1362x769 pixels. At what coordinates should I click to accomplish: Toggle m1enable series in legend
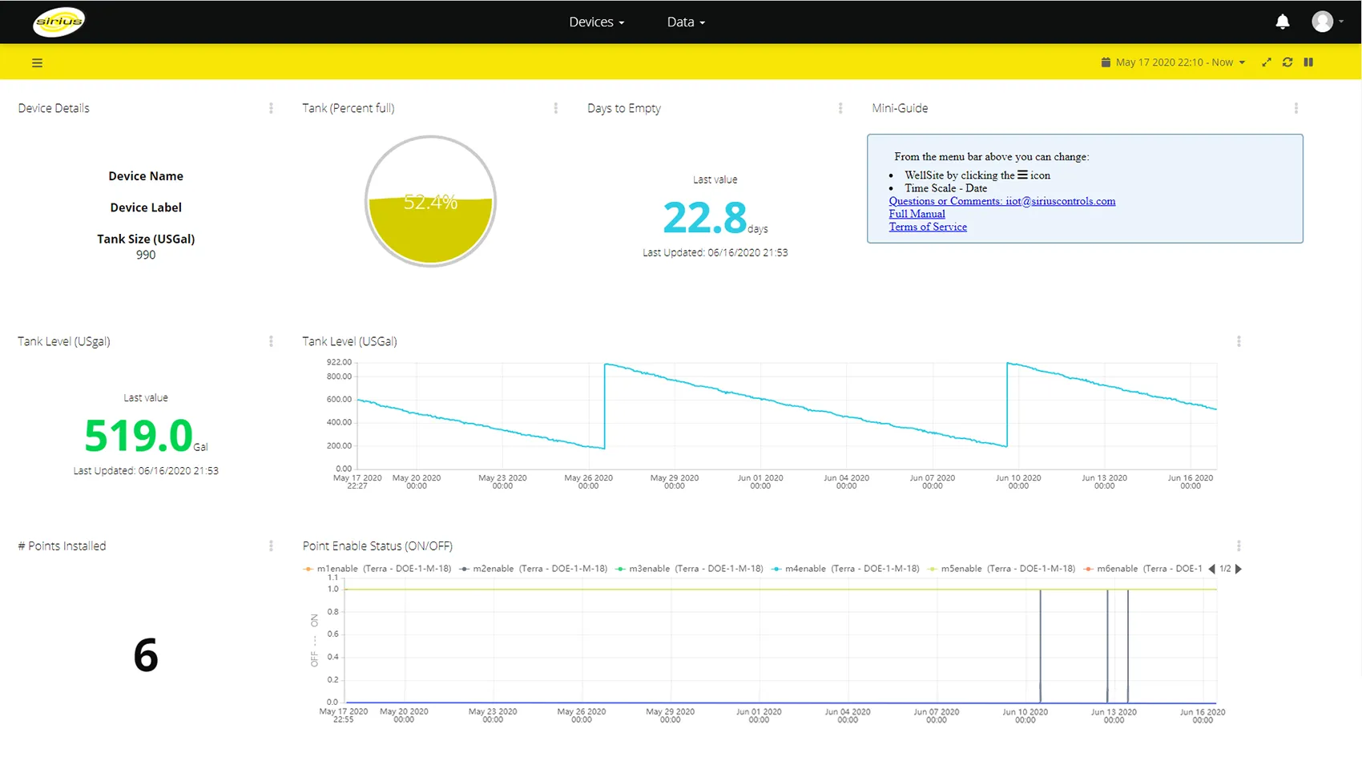point(377,569)
